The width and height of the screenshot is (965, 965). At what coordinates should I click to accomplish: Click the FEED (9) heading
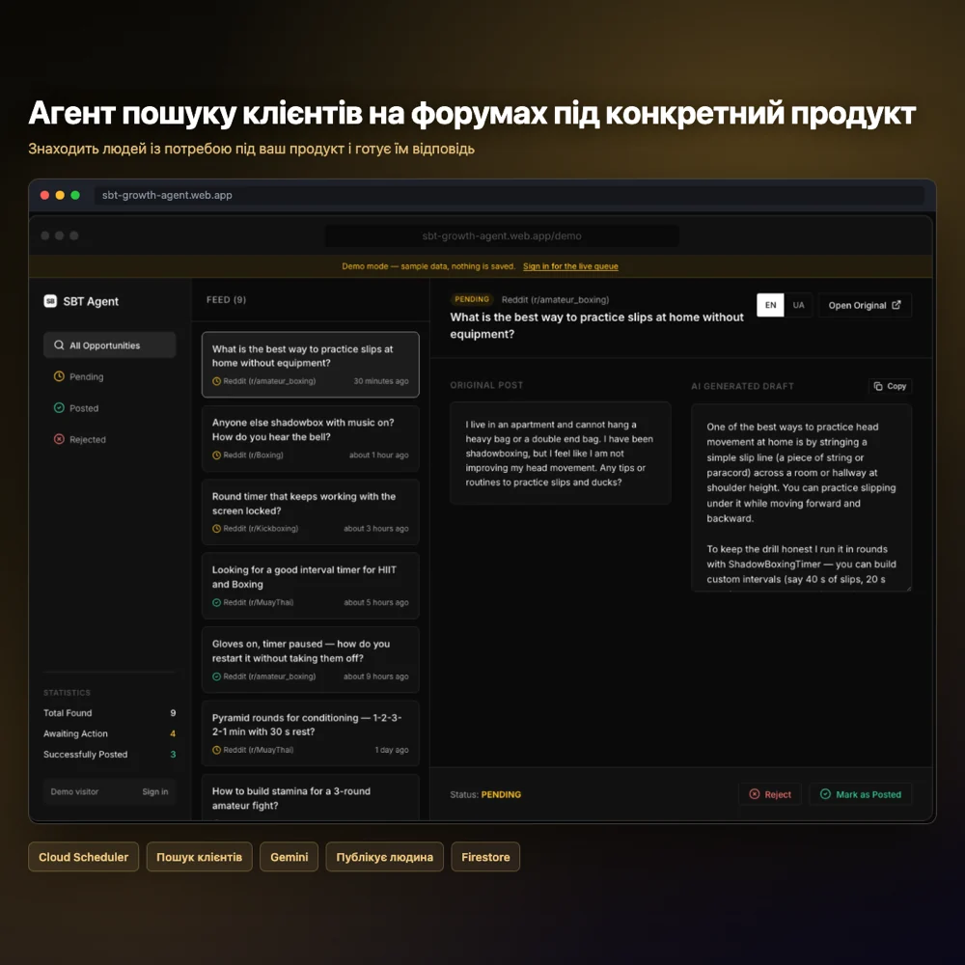(x=226, y=300)
